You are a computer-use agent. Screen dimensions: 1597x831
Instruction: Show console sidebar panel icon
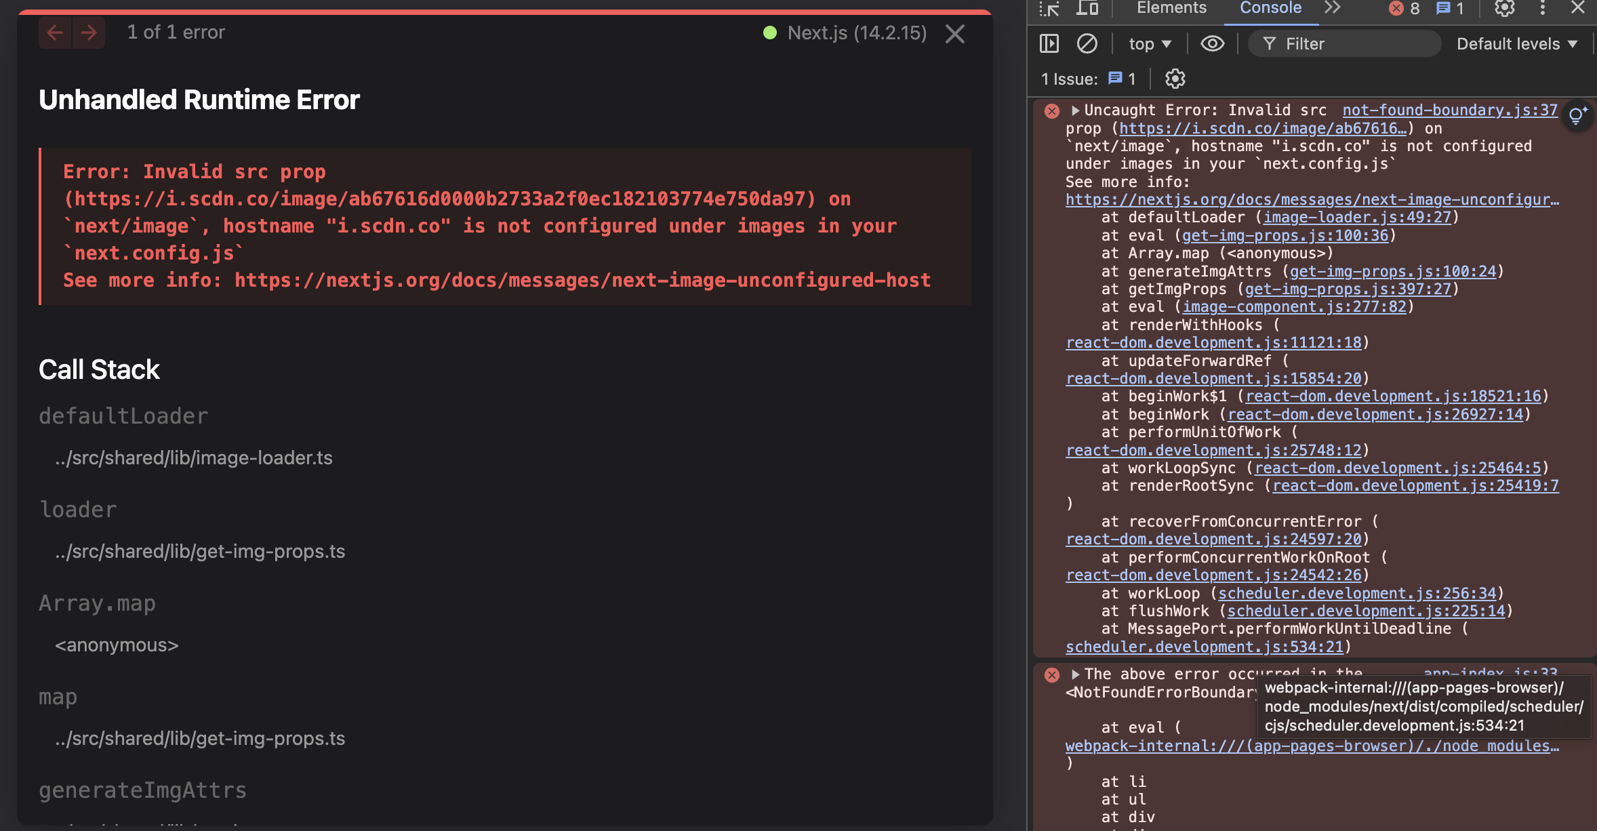(1049, 44)
